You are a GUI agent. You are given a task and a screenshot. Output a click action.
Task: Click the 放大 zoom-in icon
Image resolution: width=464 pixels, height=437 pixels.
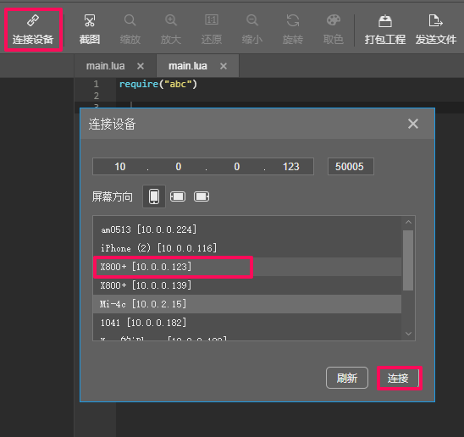171,20
